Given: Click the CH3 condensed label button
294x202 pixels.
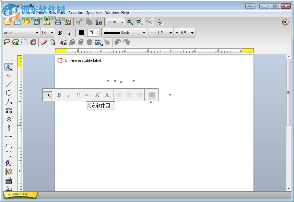Looking at the screenshot, I should [x=47, y=95].
